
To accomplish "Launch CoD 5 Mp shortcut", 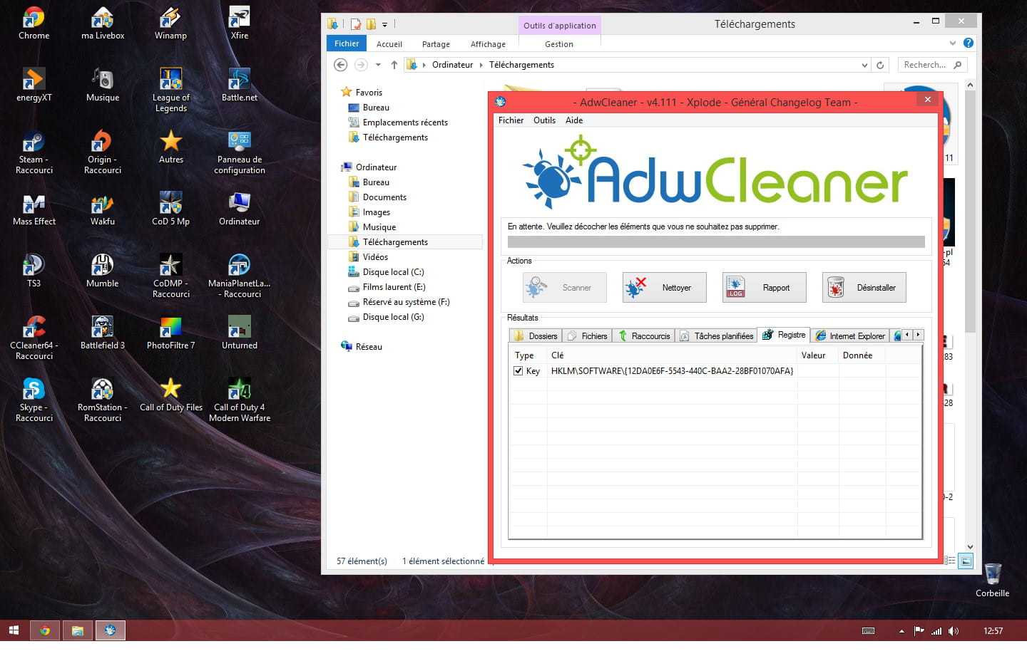I will 170,209.
